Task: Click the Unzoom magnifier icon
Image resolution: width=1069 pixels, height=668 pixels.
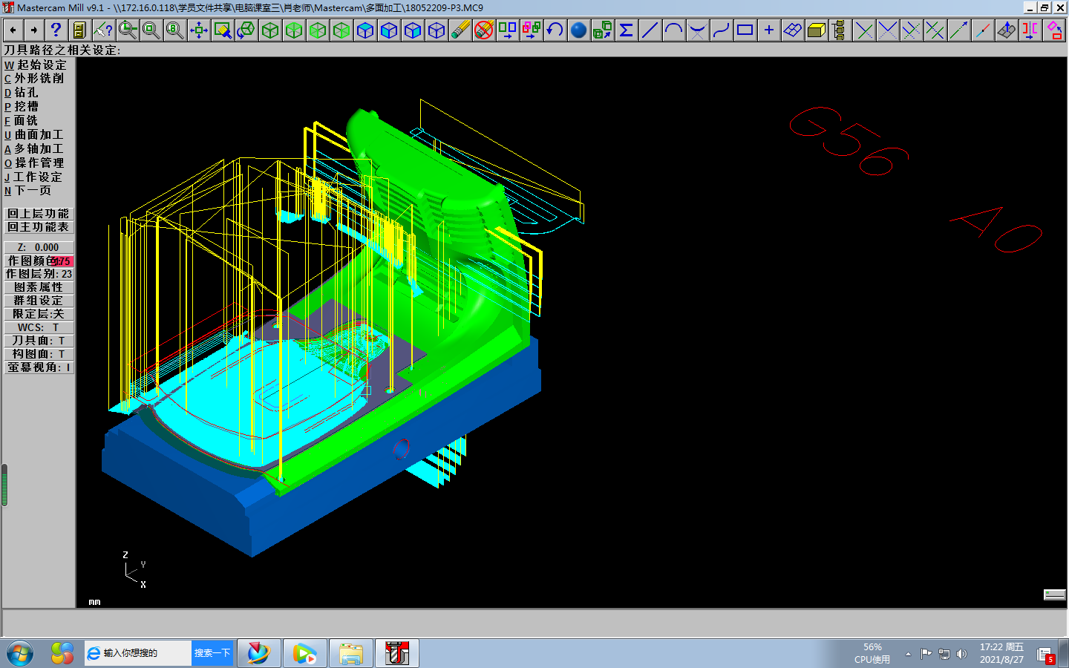Action: [151, 30]
